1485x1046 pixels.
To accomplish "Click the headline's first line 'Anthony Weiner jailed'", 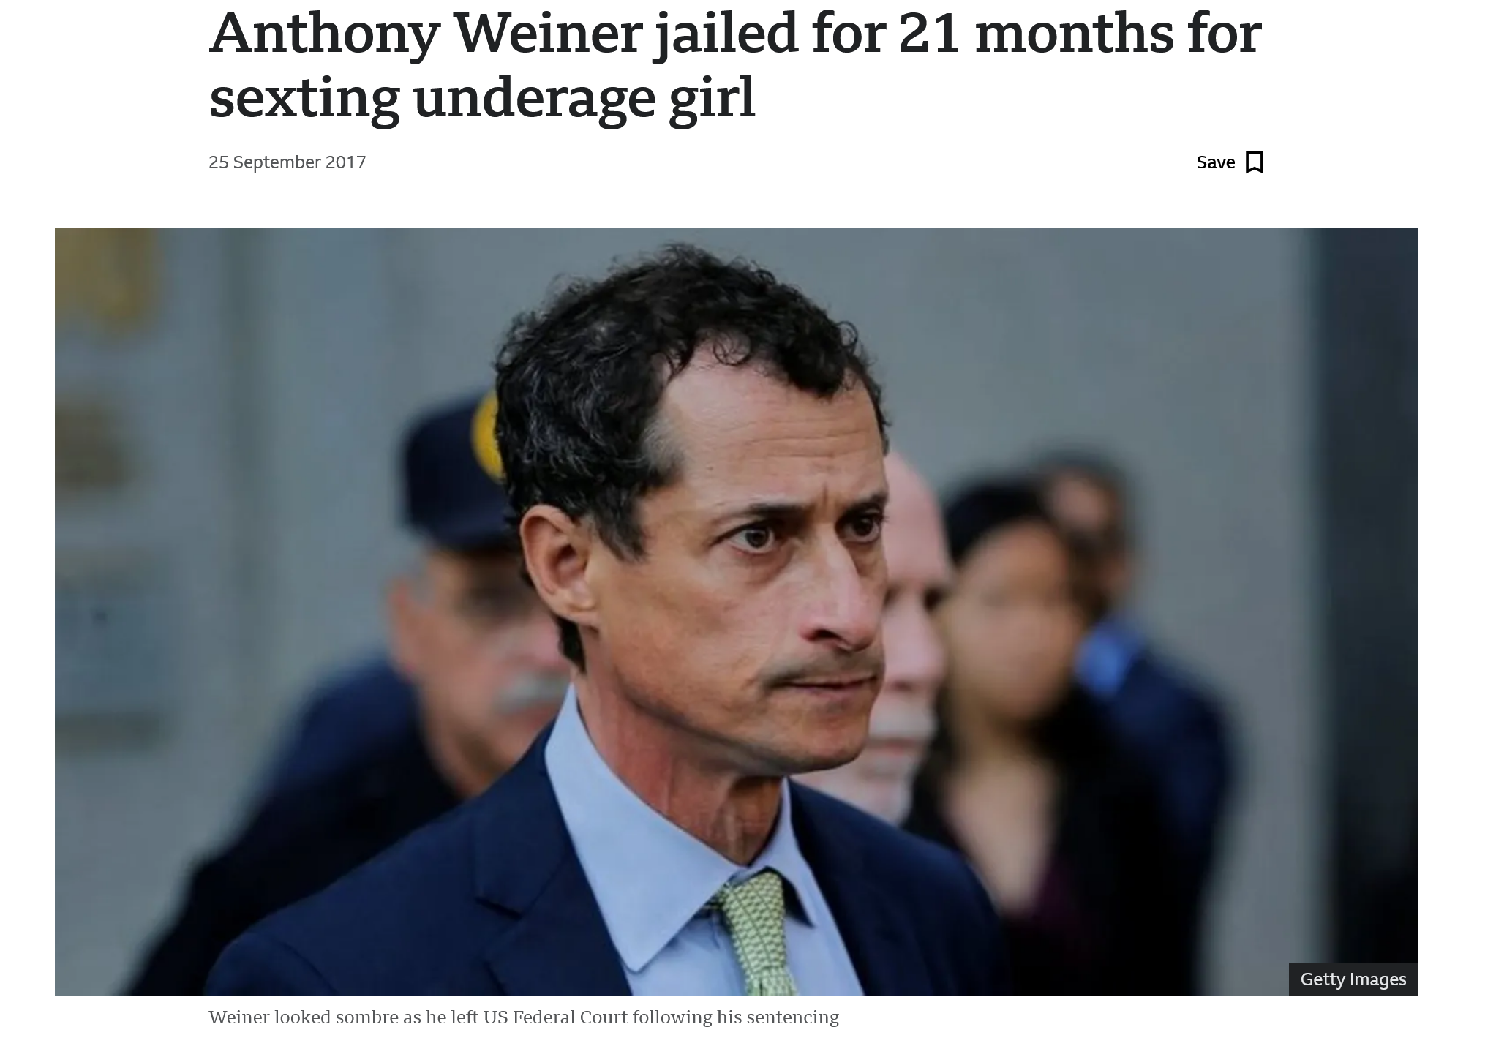I will [x=503, y=33].
